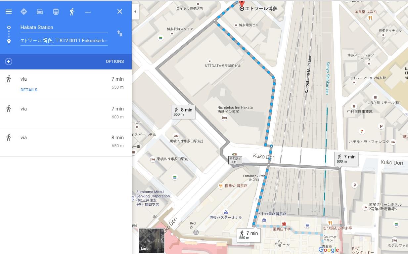Show more travel modes ellipsis

pos(88,12)
